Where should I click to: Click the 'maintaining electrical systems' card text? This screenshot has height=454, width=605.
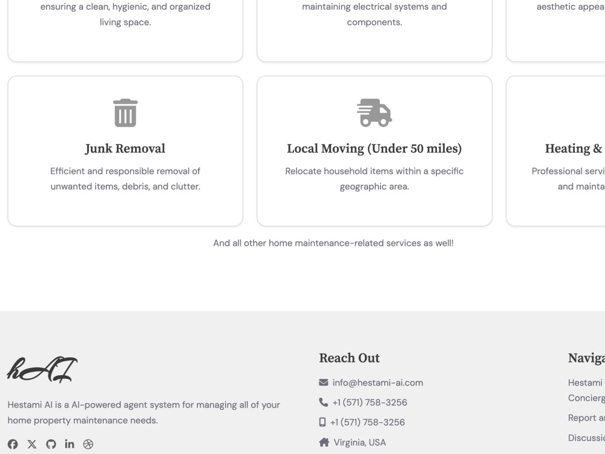point(374,15)
